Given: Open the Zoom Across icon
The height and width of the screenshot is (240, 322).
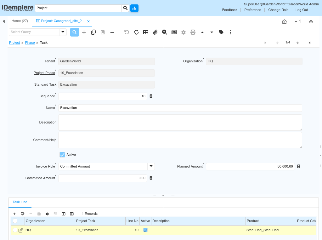Looking at the screenshot, I should (x=165, y=32).
